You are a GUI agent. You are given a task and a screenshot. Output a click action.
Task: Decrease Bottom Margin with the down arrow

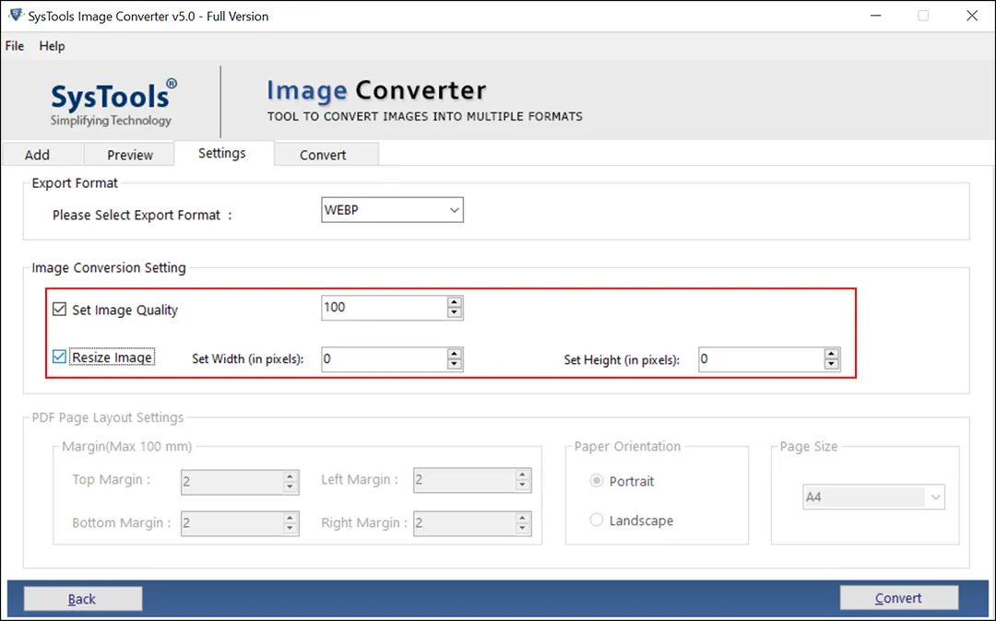click(x=290, y=529)
